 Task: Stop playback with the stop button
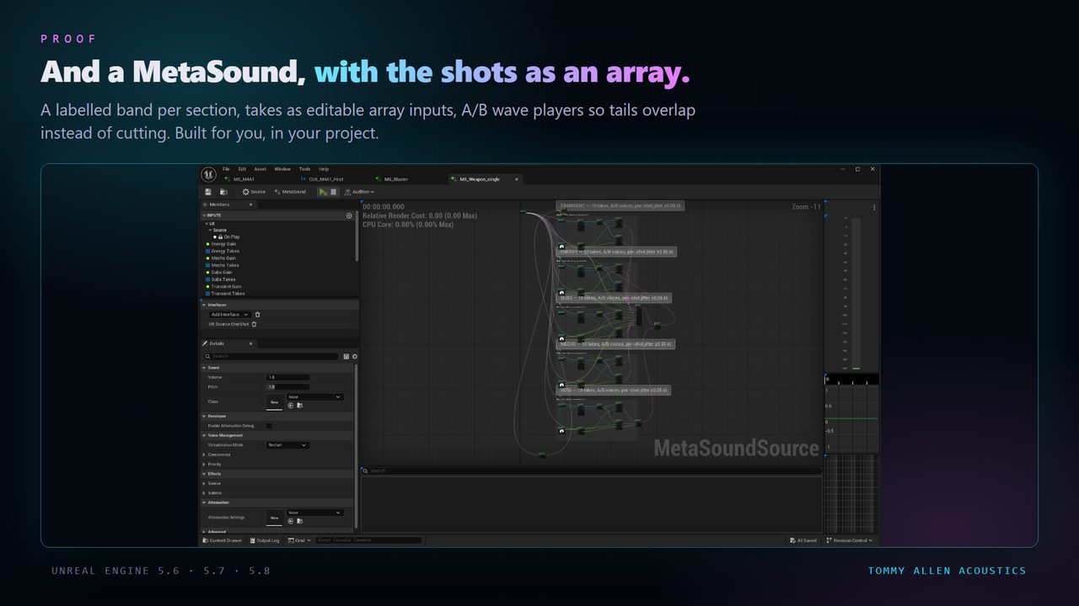(333, 192)
